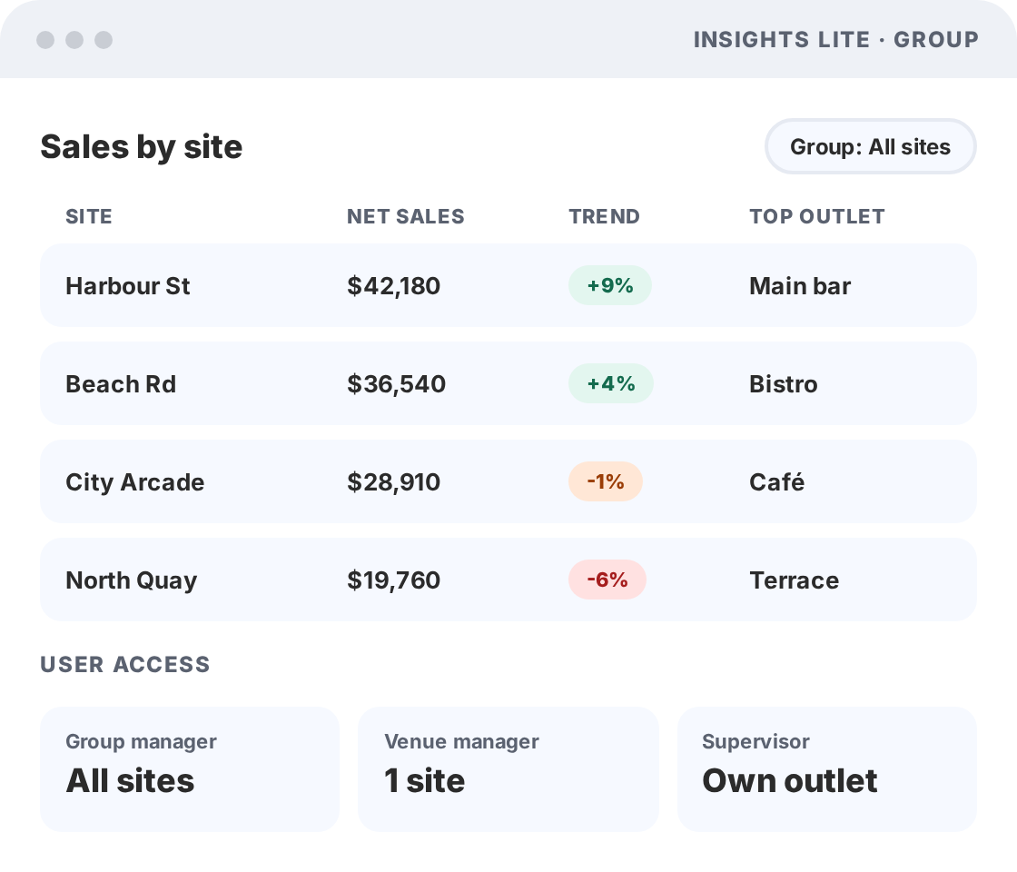Open the Group: All sites filter
Screen dimensions: 1017x872
click(871, 146)
